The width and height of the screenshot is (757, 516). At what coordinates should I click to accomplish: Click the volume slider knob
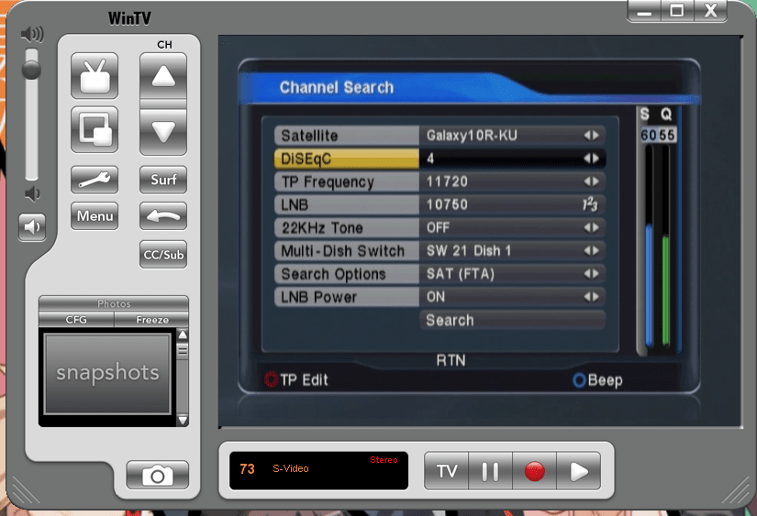32,70
